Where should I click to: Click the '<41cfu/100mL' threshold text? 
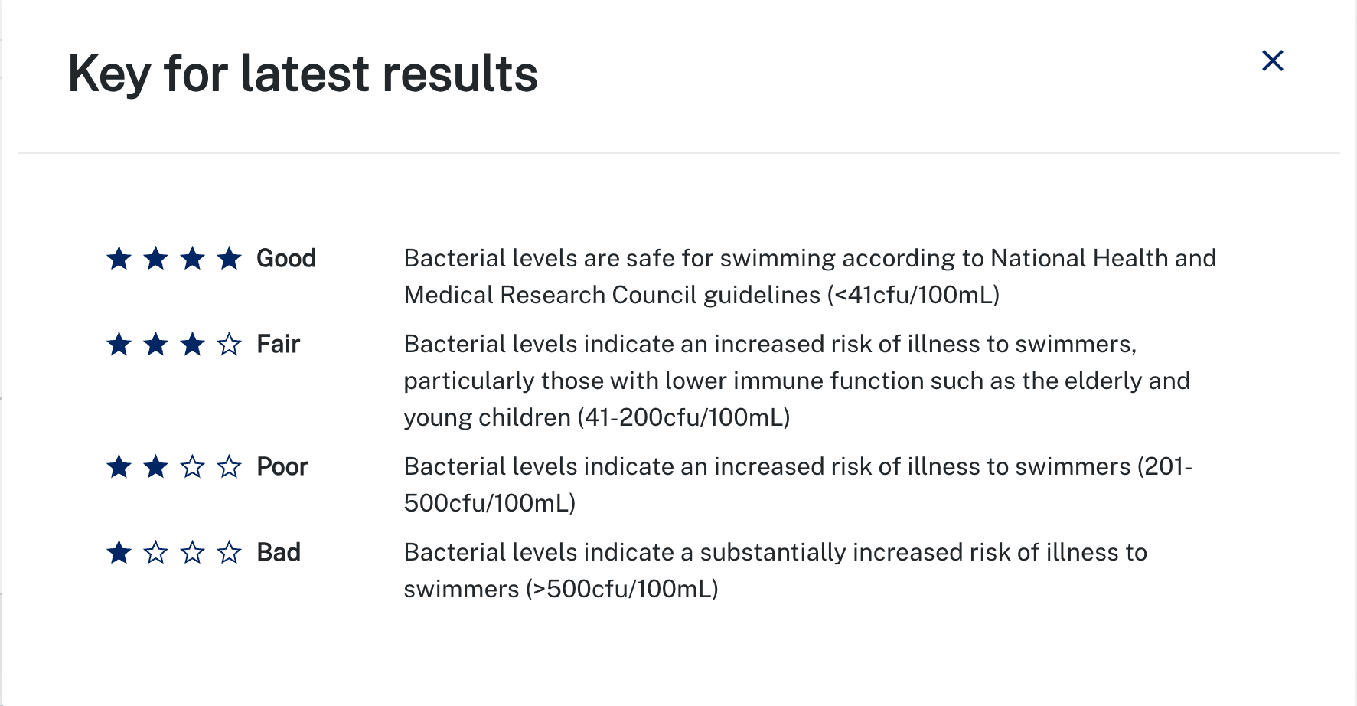(913, 295)
